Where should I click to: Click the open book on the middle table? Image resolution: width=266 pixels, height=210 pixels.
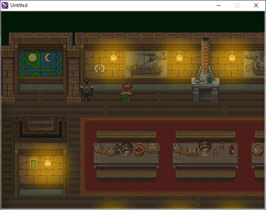point(192,150)
